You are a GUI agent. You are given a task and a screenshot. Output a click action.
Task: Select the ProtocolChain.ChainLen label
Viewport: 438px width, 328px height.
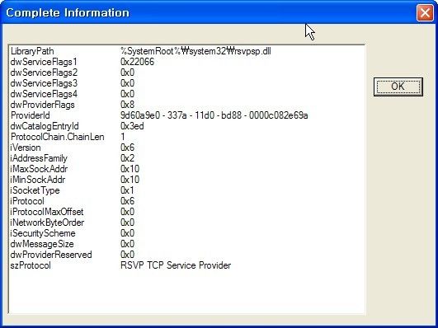pos(57,137)
